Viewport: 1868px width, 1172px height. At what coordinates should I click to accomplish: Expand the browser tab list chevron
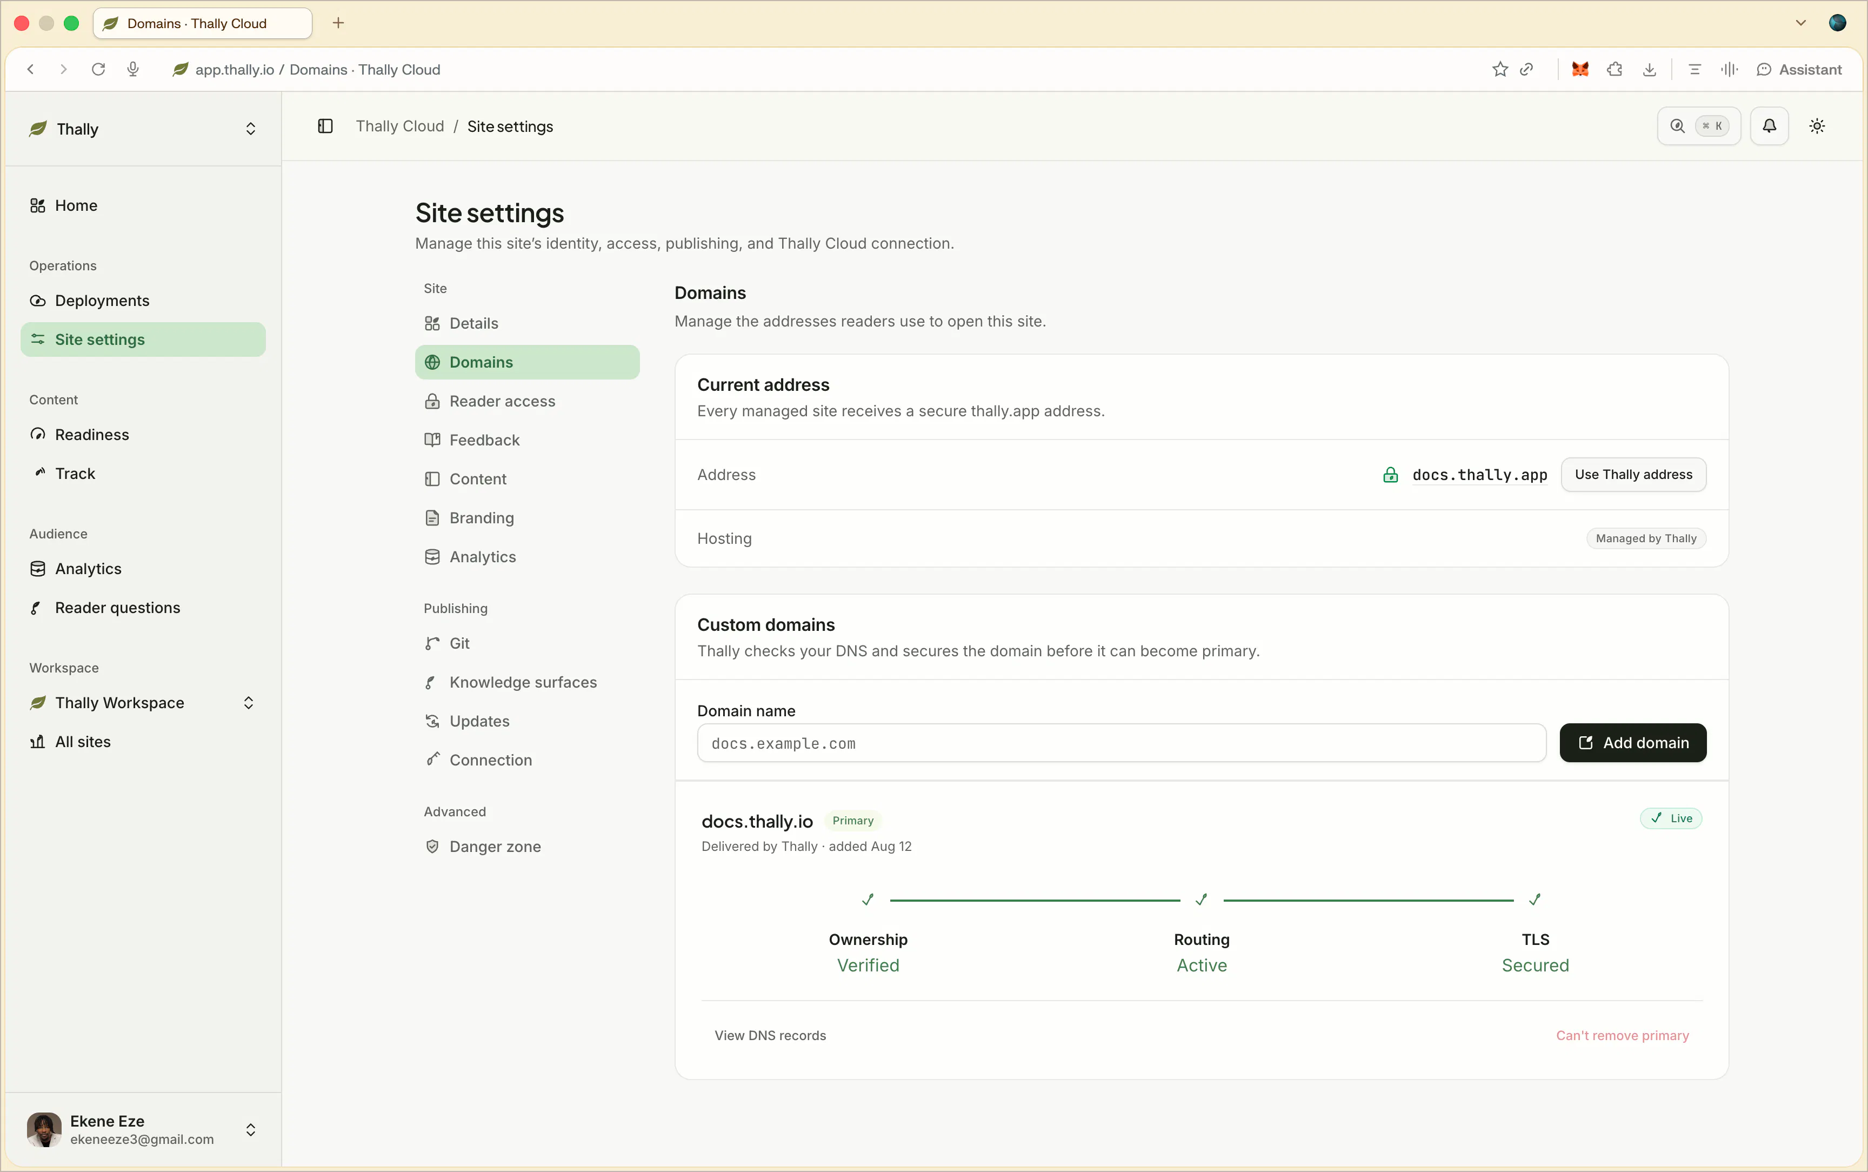[1802, 23]
